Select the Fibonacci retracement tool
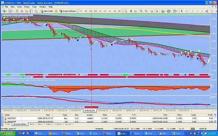Viewport: 218px width, 136px height. click(212, 11)
